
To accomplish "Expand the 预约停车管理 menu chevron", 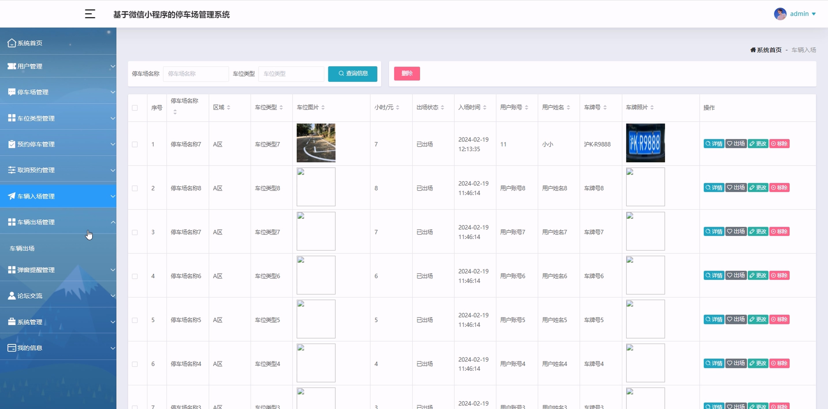I will [x=113, y=144].
